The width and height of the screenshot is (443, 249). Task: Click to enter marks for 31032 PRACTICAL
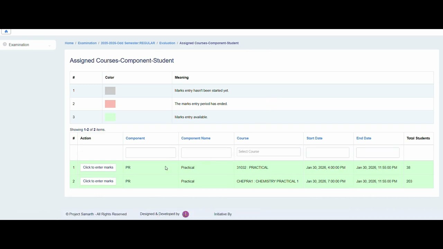(98, 167)
